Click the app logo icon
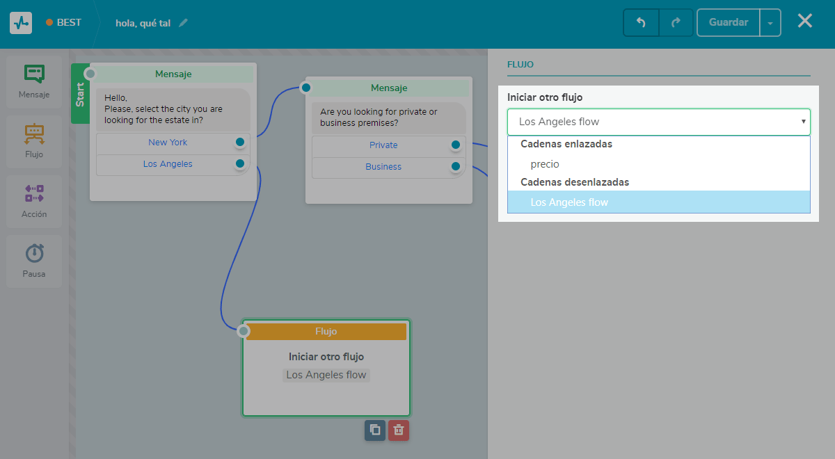The image size is (835, 459). [21, 22]
